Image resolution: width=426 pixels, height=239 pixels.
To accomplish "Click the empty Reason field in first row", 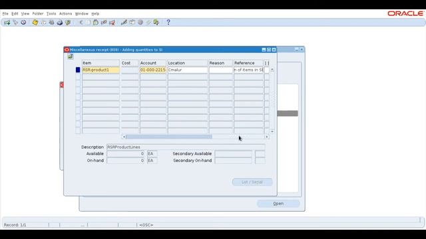I will [x=220, y=70].
